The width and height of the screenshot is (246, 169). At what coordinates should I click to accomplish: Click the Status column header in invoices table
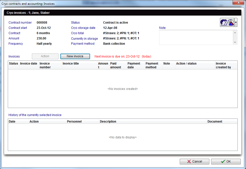pos(14,65)
